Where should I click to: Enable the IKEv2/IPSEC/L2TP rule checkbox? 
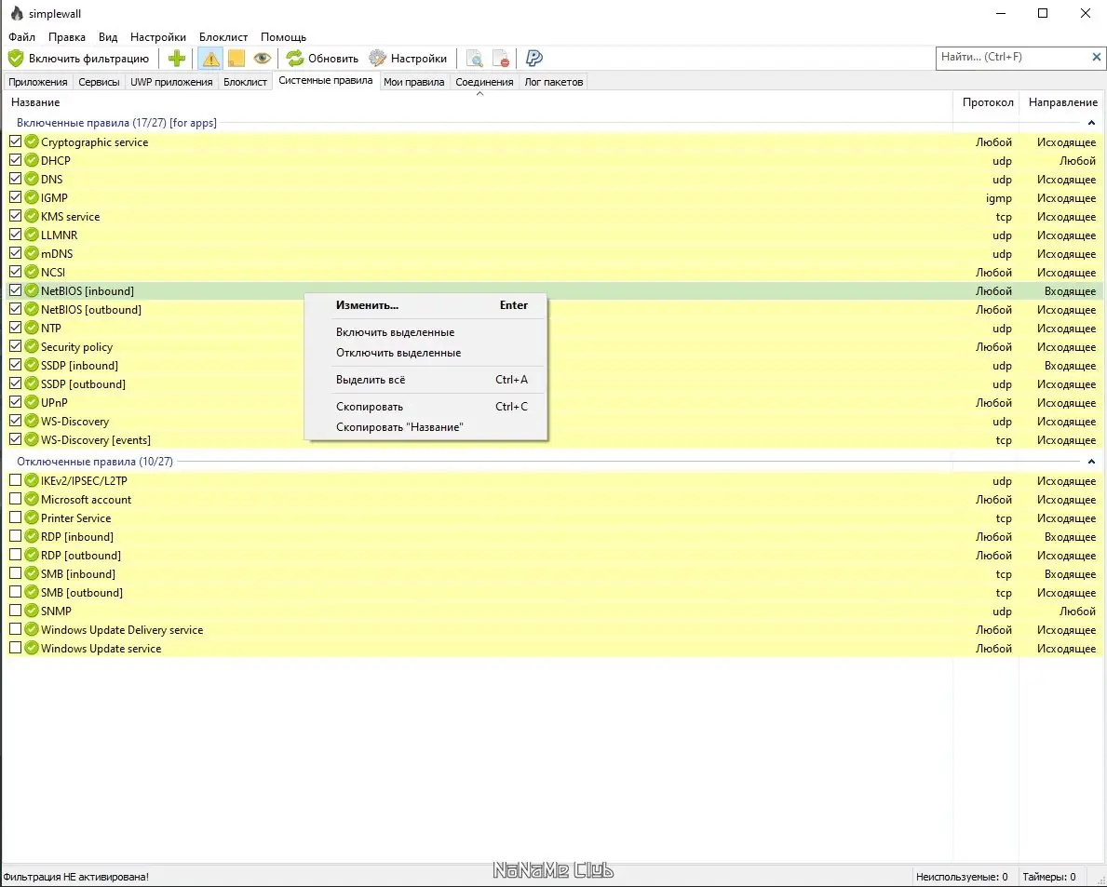click(16, 480)
